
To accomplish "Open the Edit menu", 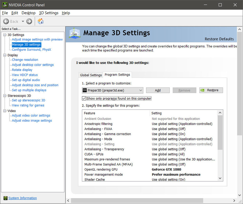I will pyautogui.click(x=15, y=13).
